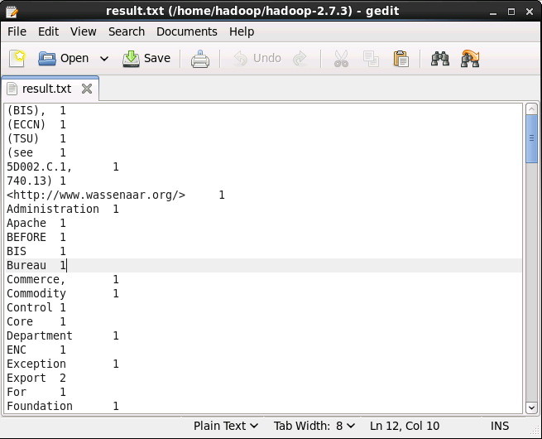542x439 pixels.
Task: Click the INS insert mode indicator
Action: (500, 426)
